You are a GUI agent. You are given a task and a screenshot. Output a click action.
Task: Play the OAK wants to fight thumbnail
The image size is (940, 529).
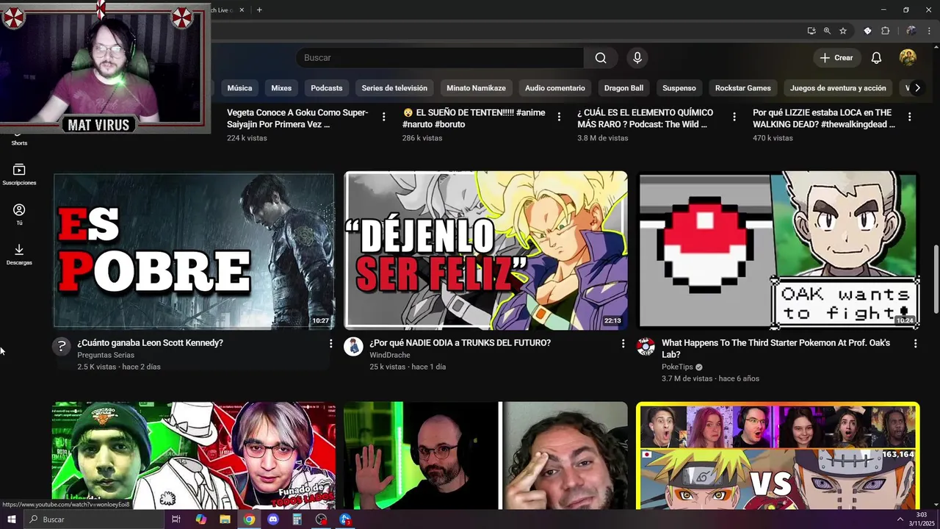778,251
